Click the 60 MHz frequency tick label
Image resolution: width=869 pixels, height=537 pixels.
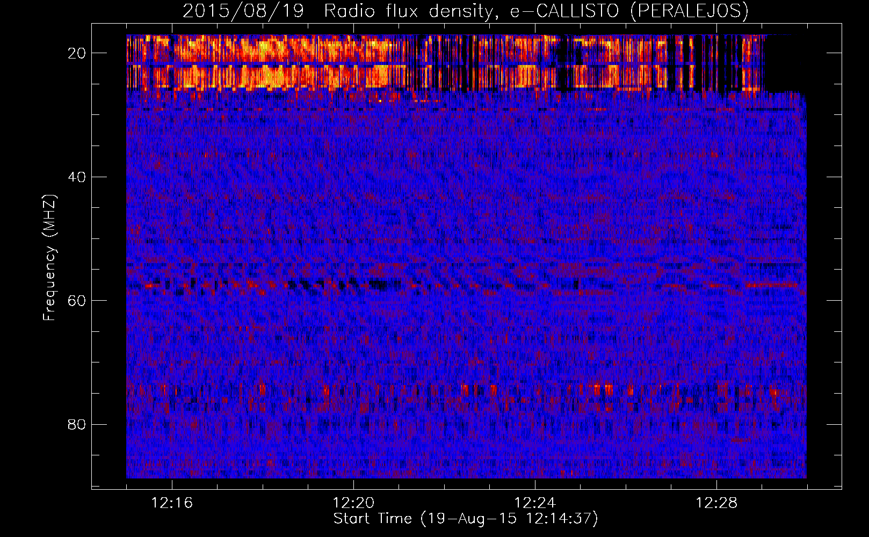pos(77,301)
